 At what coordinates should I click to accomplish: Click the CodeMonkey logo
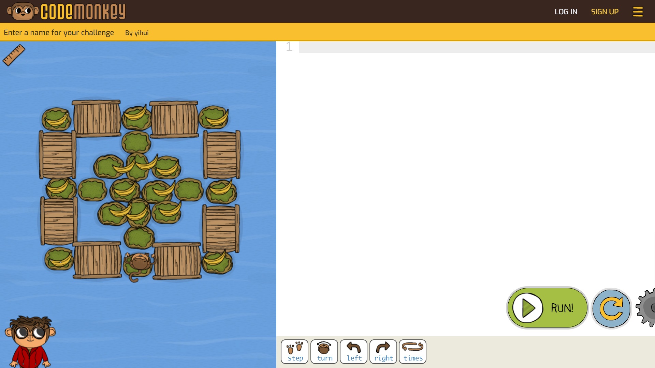[67, 11]
